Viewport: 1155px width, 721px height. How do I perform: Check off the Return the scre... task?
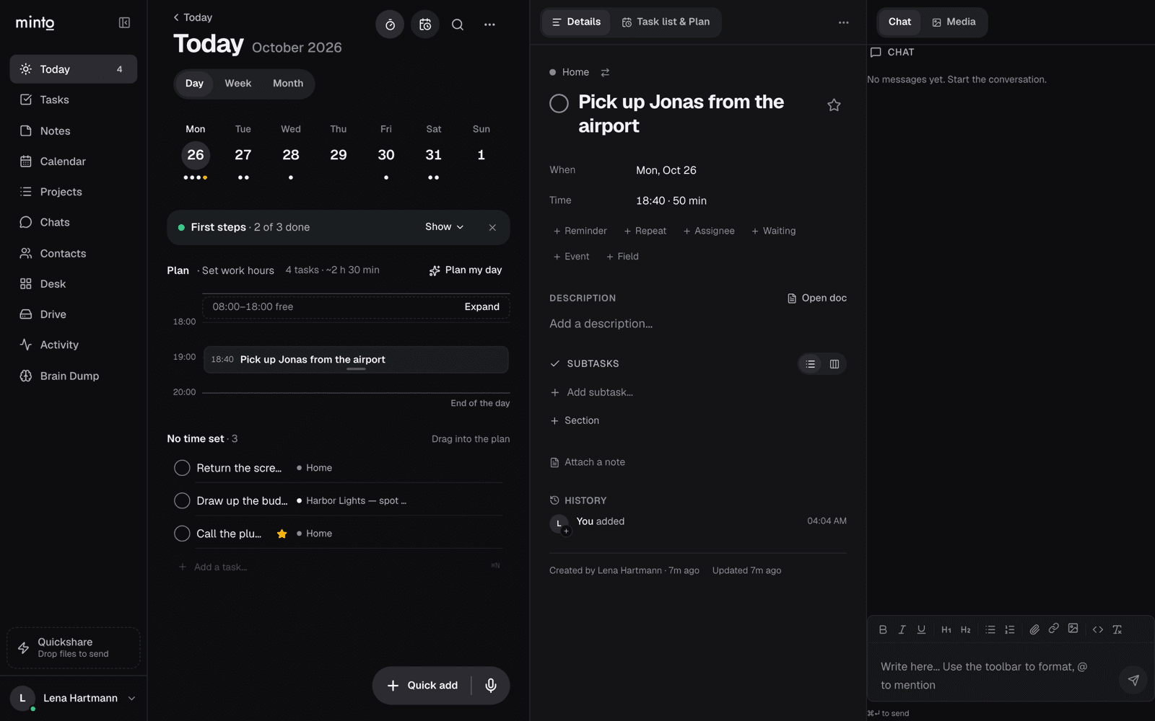(182, 468)
